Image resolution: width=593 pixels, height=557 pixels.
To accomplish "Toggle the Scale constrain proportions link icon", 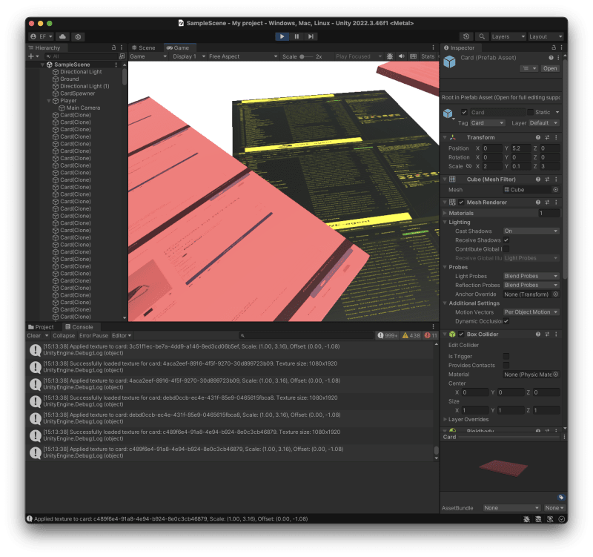I will click(x=468, y=166).
